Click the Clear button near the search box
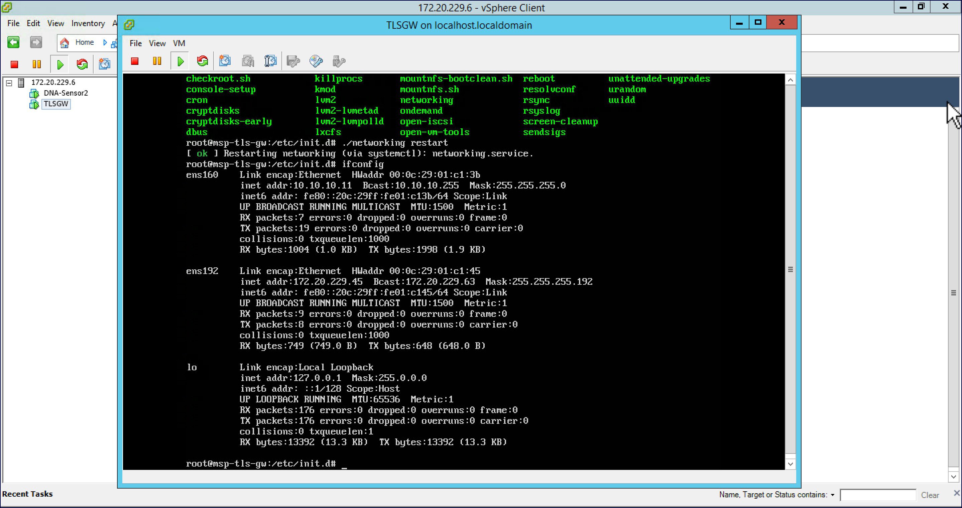 pos(931,495)
